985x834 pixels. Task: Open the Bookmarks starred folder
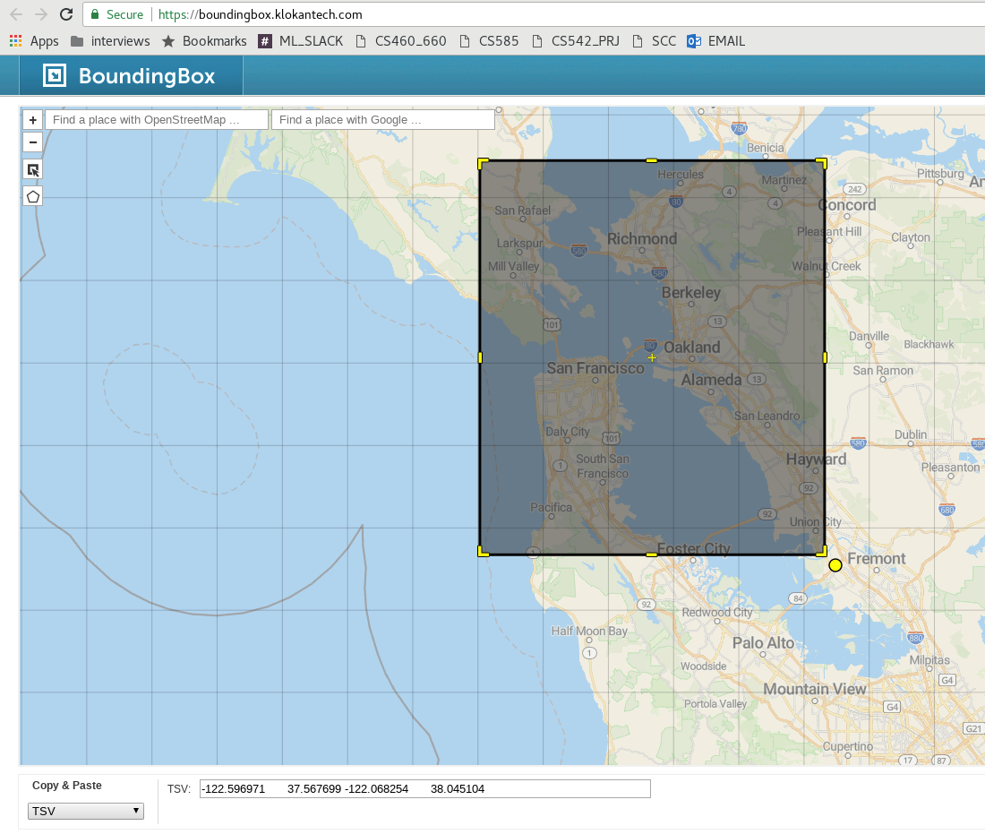click(204, 41)
